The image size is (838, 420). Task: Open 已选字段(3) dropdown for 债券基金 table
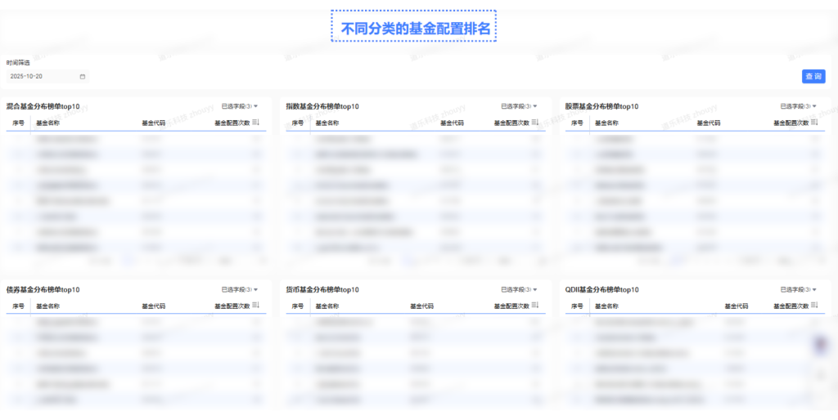tap(240, 289)
